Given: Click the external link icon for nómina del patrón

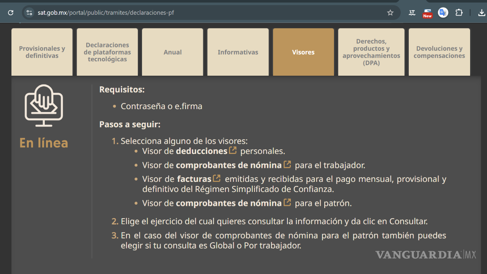Looking at the screenshot, I should 287,202.
